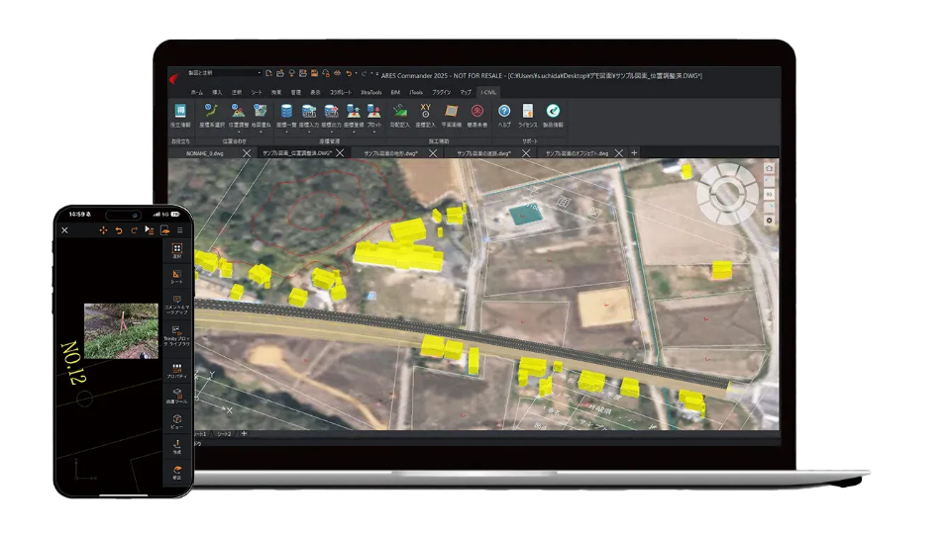Image resolution: width=951 pixels, height=534 pixels.
Task: Click the home view icon beside navigation wheel
Action: point(769,169)
